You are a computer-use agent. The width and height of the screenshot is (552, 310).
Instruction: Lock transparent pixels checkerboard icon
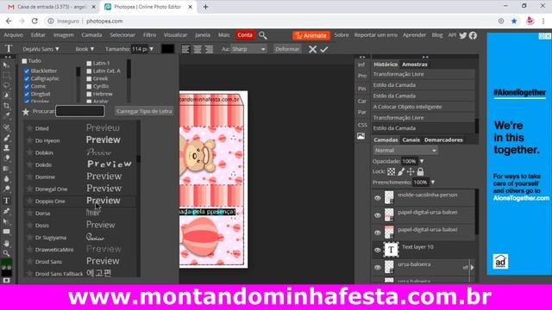391,171
